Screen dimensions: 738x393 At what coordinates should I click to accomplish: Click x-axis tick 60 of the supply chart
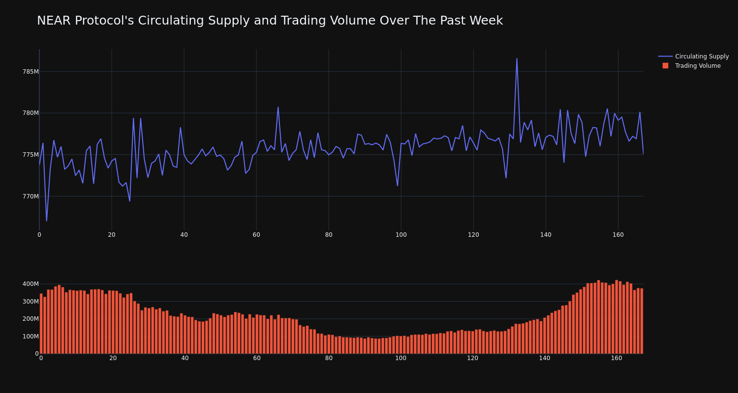256,235
